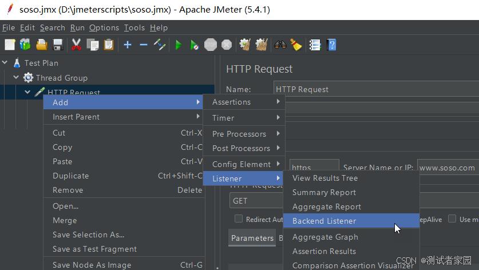Click the HTTP Request pipette icon

pos(39,92)
